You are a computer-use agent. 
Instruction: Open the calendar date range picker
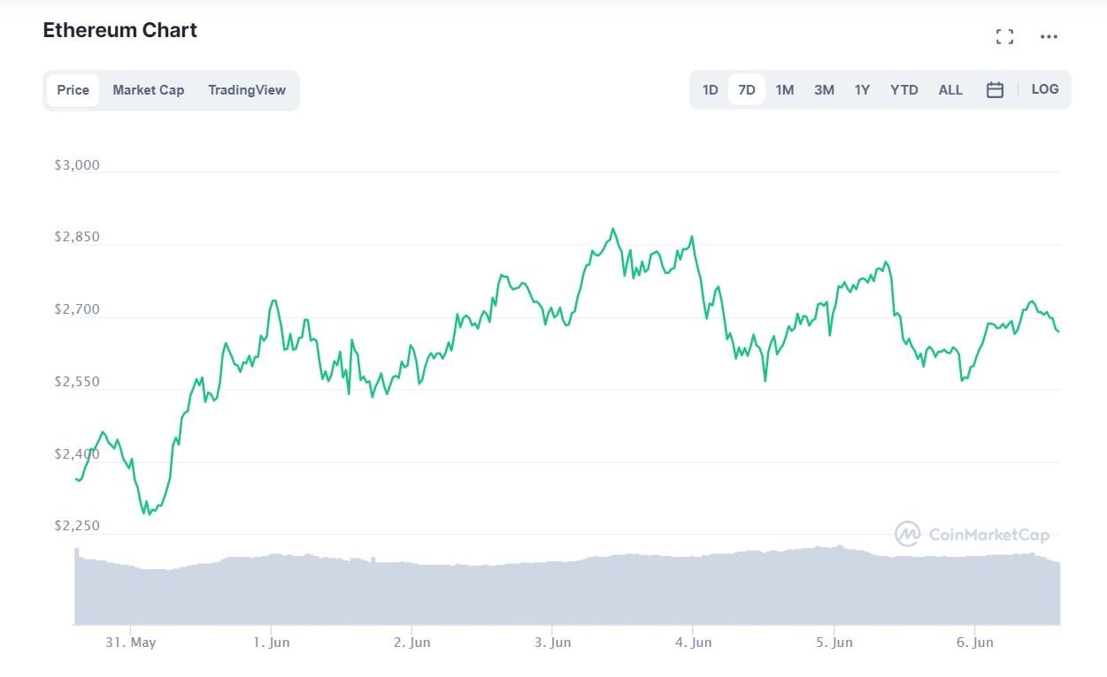995,89
